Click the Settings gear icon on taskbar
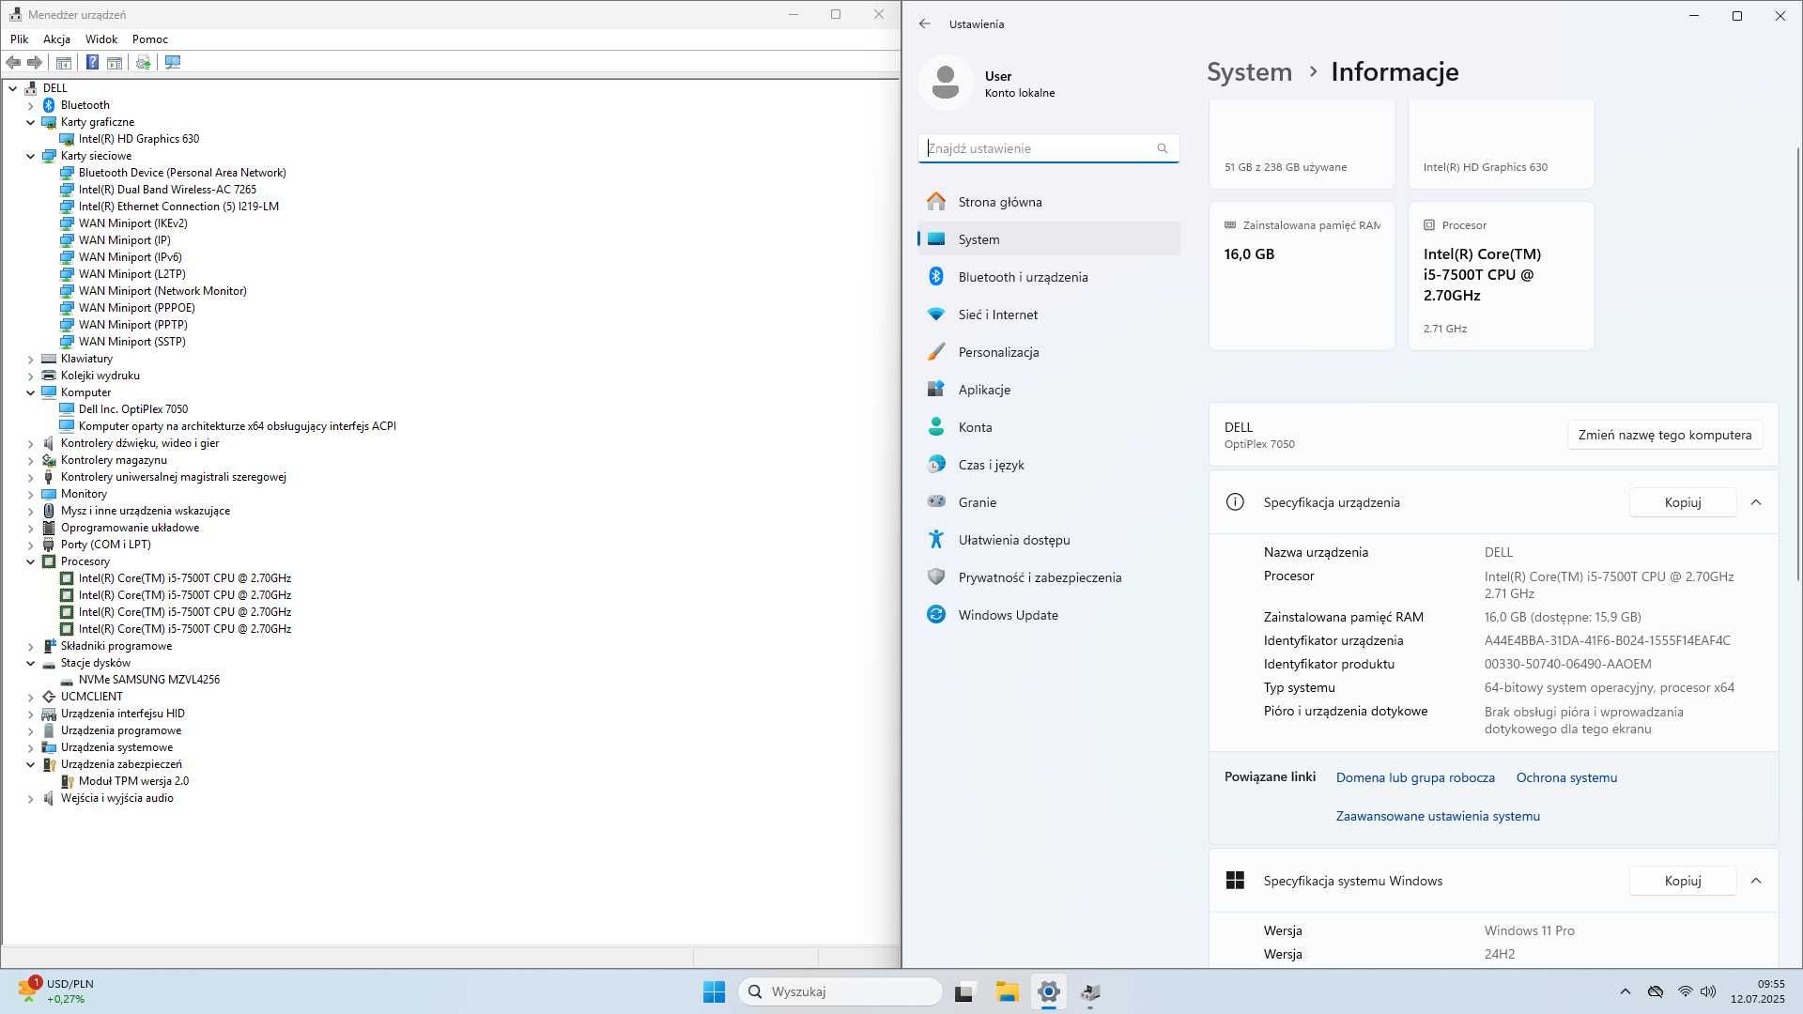This screenshot has height=1014, width=1803. click(1049, 991)
